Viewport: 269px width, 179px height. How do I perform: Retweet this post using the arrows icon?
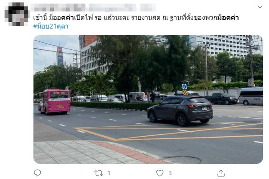99,173
